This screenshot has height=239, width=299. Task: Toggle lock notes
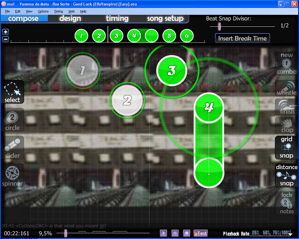coord(287,203)
